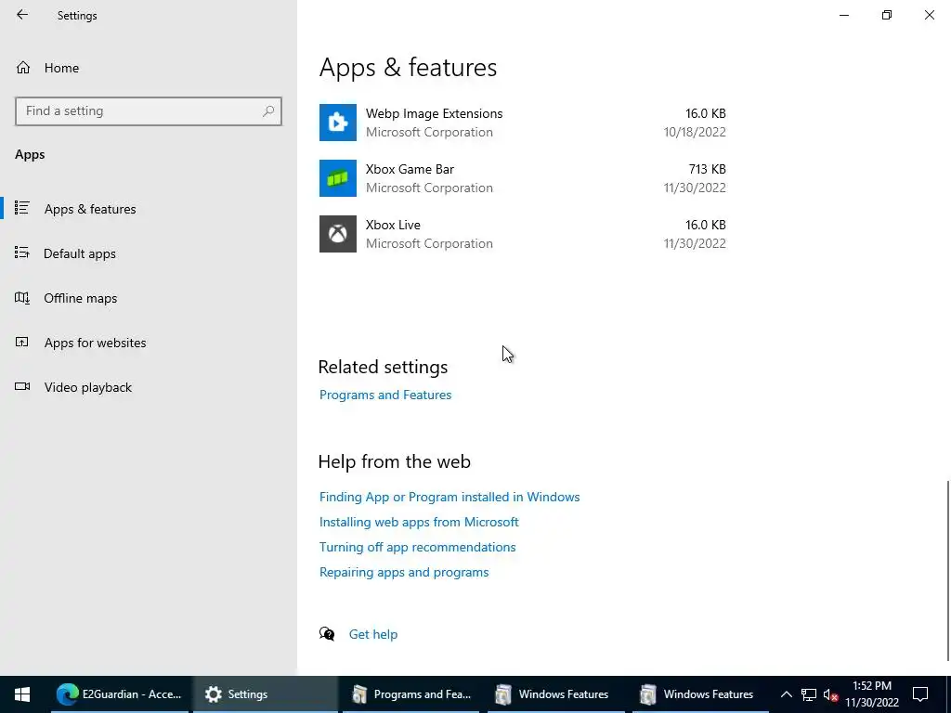The height and width of the screenshot is (713, 951).
Task: Select the Webp Image Extensions entry name
Action: tap(434, 113)
